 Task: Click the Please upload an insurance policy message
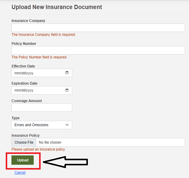coord(38,149)
